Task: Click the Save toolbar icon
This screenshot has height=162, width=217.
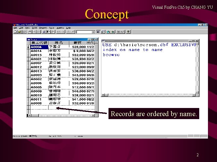Action: coord(24,32)
